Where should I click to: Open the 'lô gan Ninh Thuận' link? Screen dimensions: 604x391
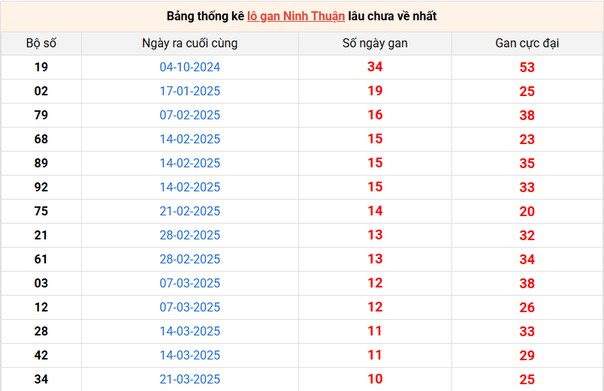[296, 17]
